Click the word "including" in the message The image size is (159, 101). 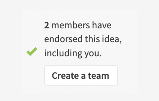point(63,53)
